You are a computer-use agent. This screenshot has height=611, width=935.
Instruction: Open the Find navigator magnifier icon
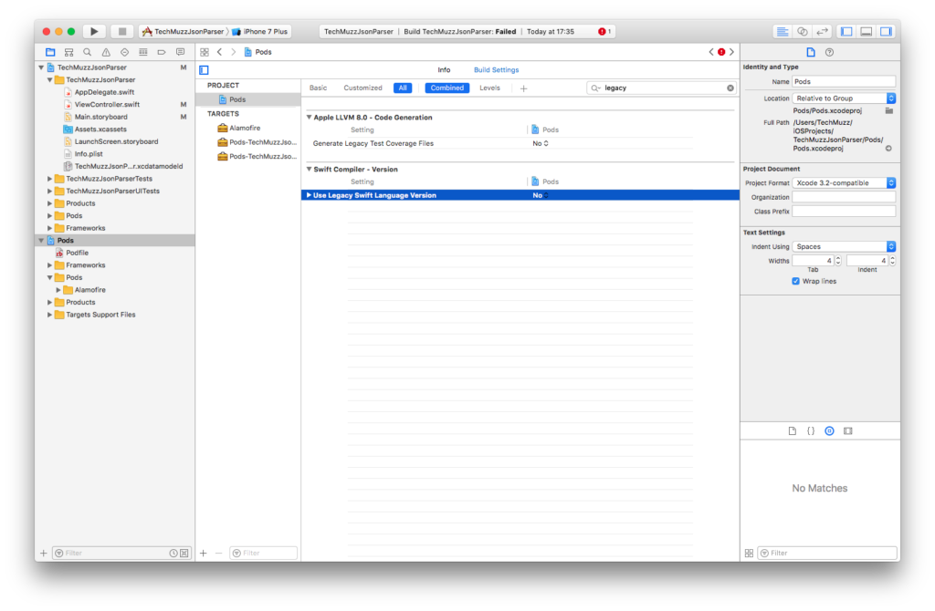(x=87, y=52)
